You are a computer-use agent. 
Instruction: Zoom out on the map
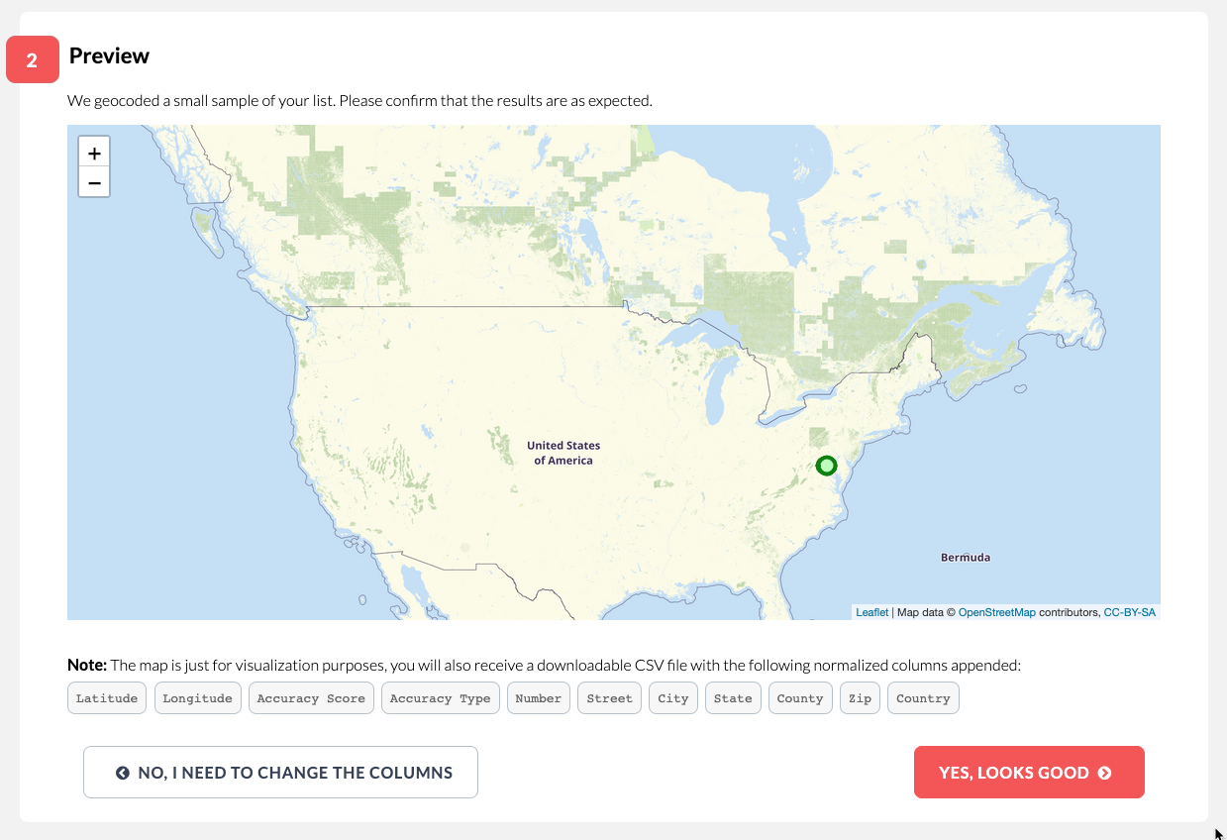(x=94, y=182)
